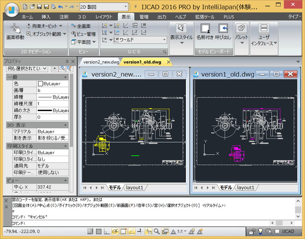Click the command window vertical scrollbar
Viewport: 305px width, 239px height.
point(298,209)
